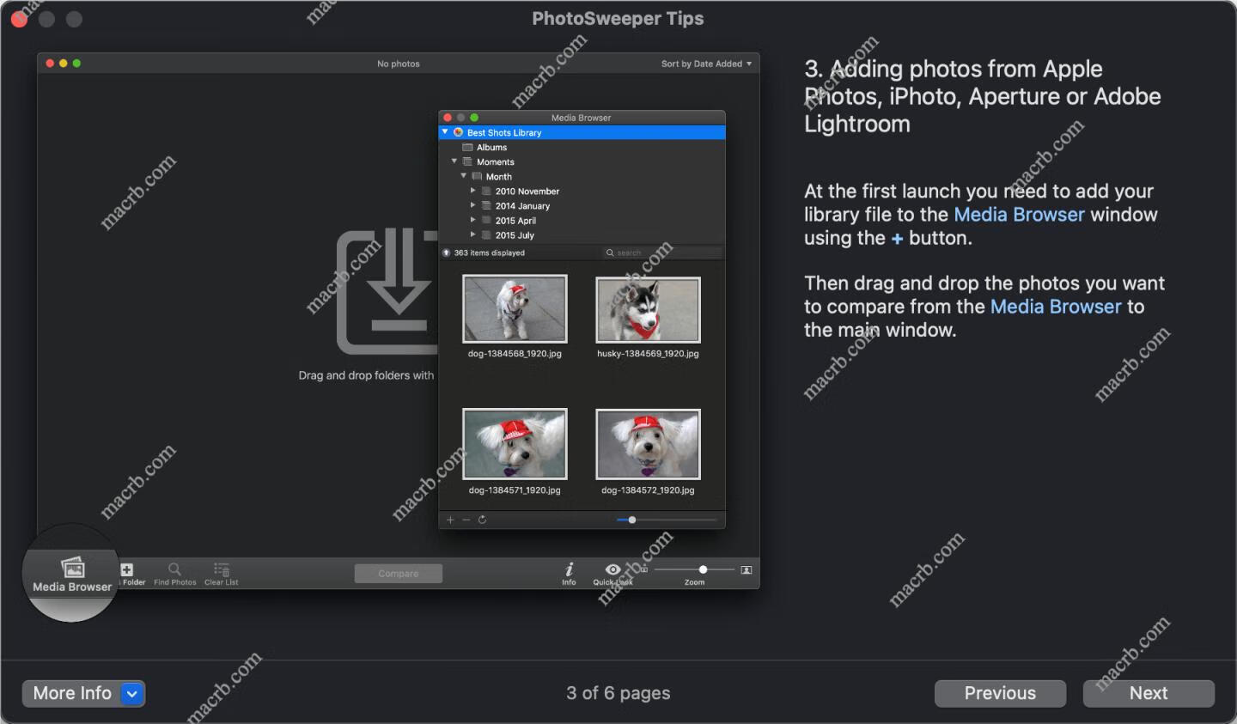Expand the 2014 January node
This screenshot has width=1237, height=724.
click(x=472, y=205)
